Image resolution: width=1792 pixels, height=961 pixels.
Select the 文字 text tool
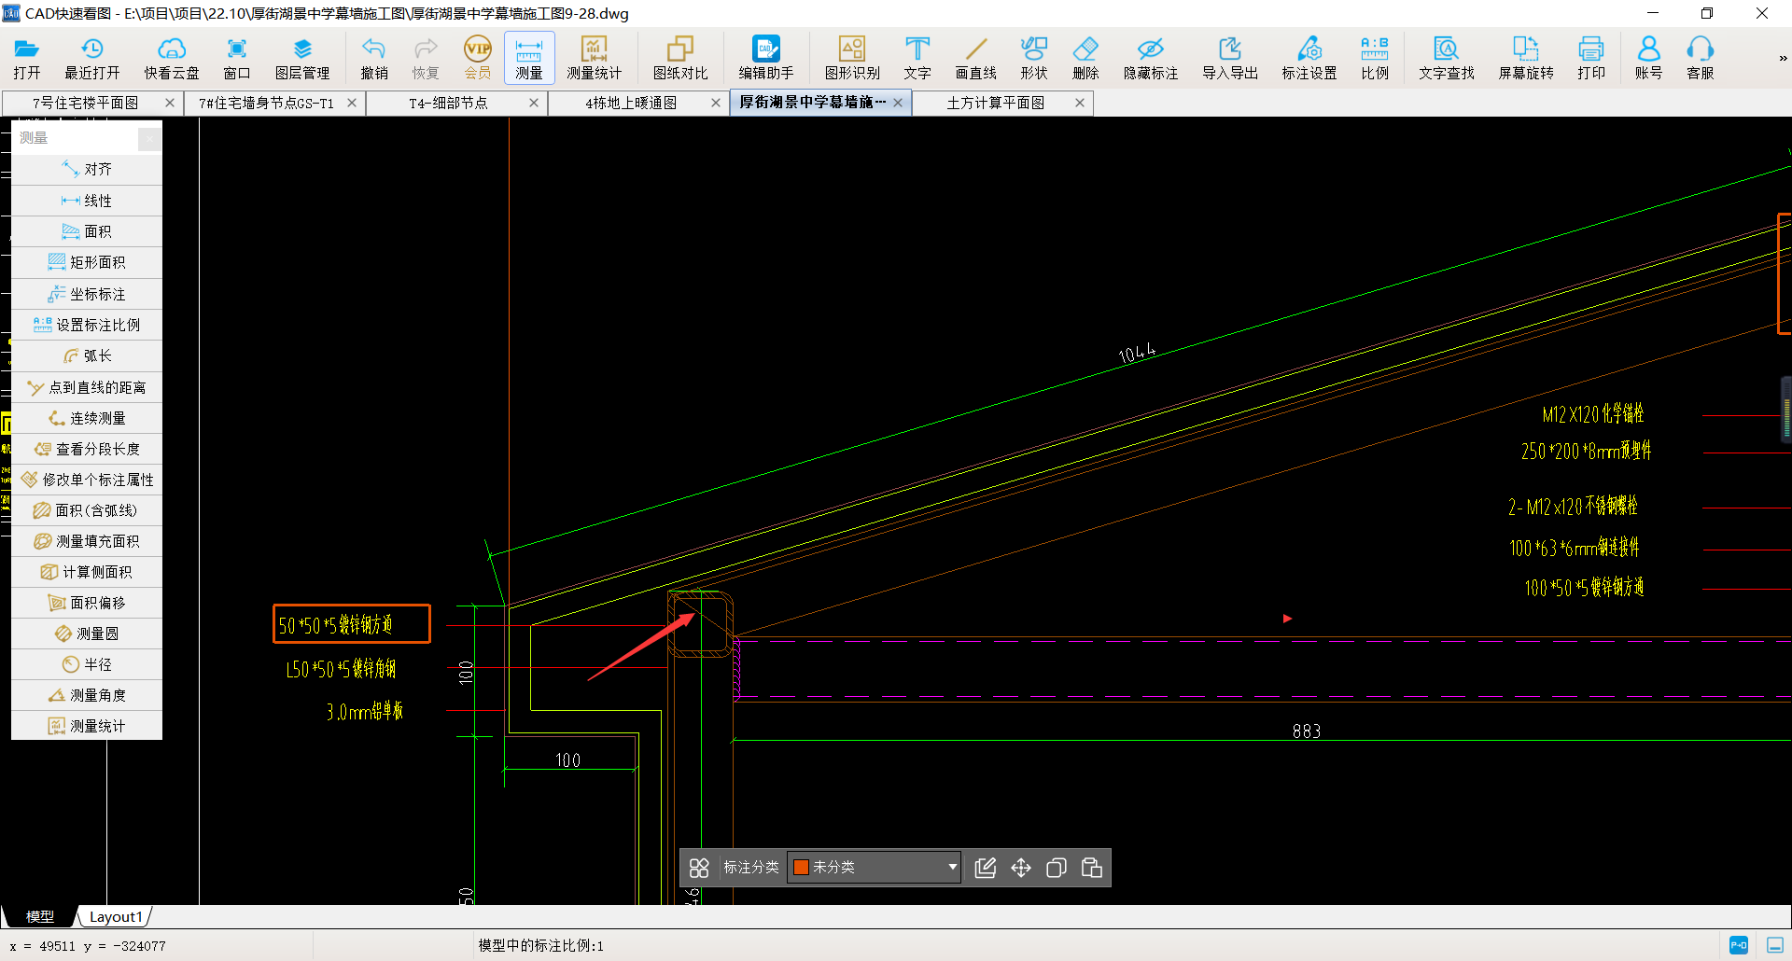coord(917,58)
